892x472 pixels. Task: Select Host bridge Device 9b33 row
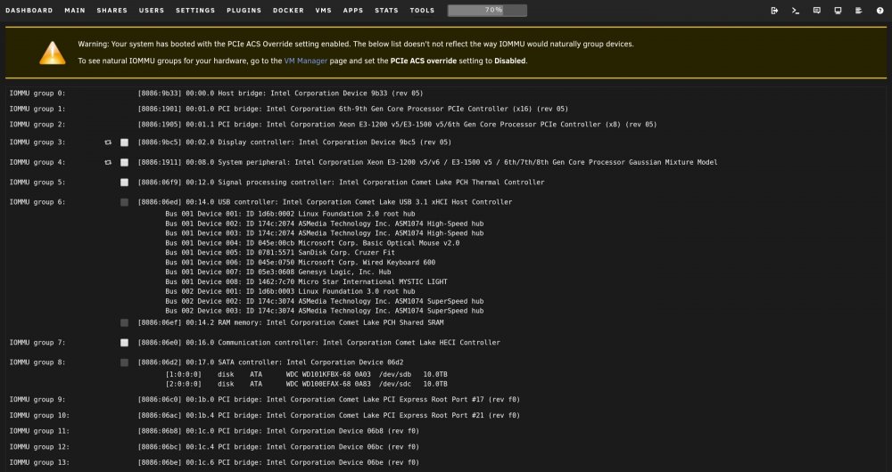point(280,94)
